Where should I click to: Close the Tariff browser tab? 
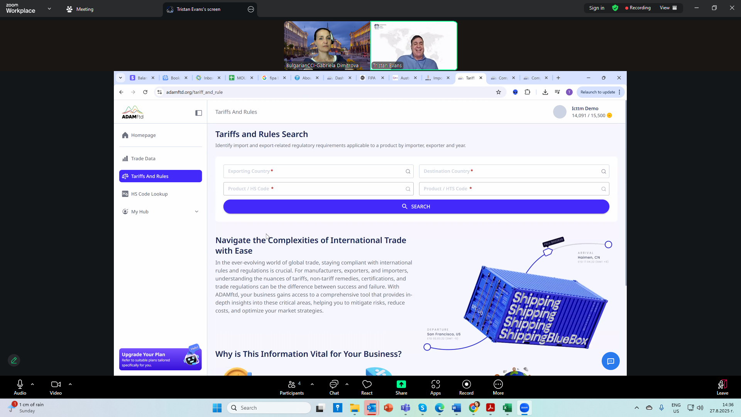point(481,78)
